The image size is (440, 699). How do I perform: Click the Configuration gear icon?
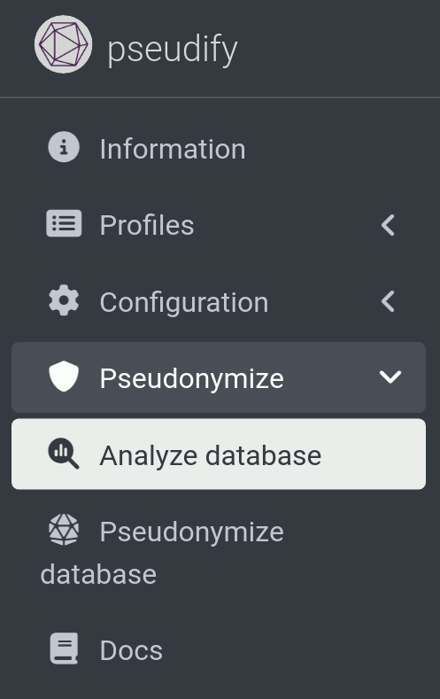pos(64,300)
